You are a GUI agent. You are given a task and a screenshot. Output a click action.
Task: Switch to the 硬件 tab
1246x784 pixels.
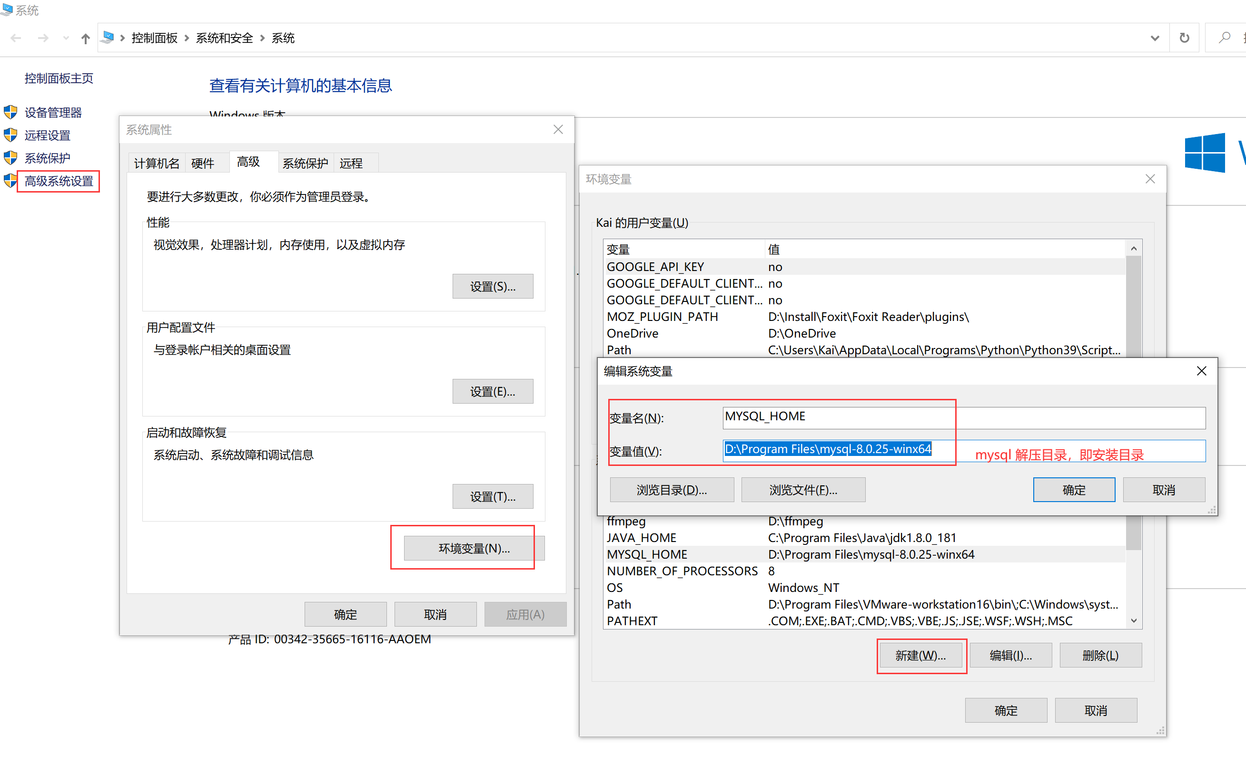tap(202, 163)
